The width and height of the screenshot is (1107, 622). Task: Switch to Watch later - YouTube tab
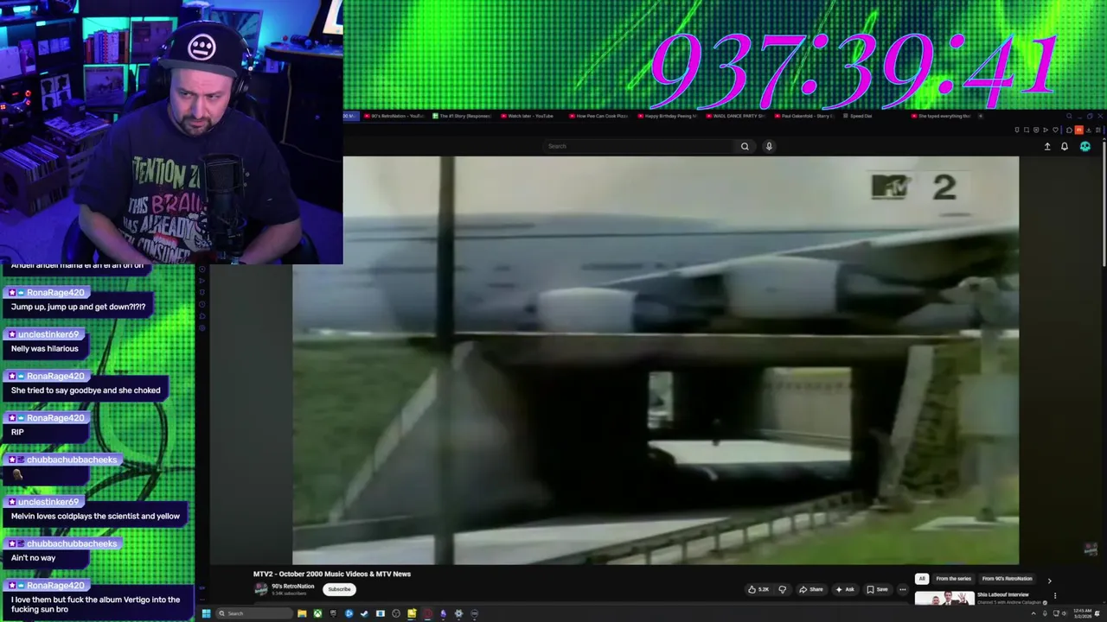[x=529, y=116]
